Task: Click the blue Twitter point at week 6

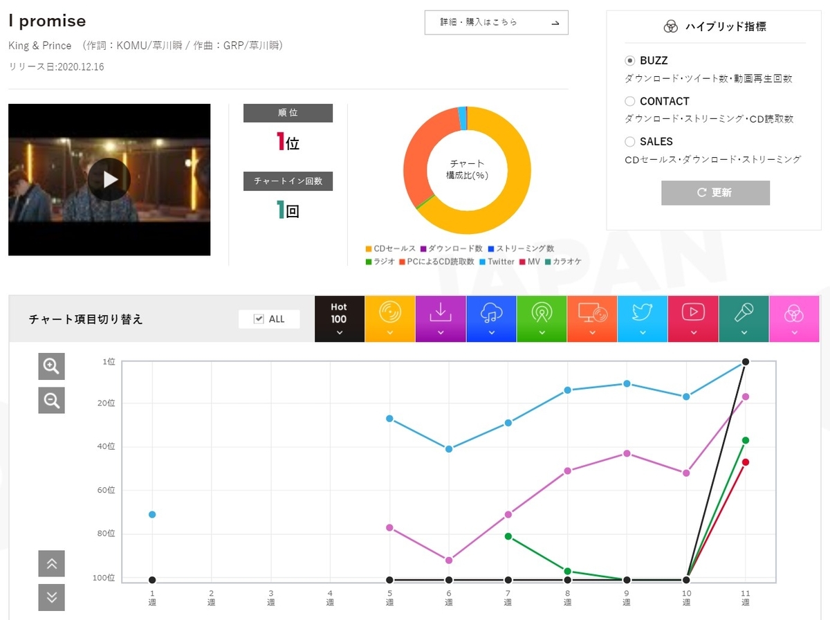Action: (x=449, y=449)
